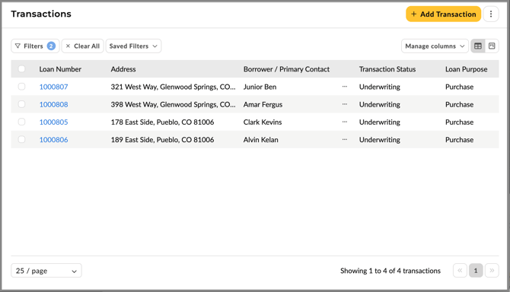
Task: Open loan number 1000807 link
Action: point(54,87)
